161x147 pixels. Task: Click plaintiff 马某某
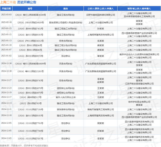click(x=101, y=97)
